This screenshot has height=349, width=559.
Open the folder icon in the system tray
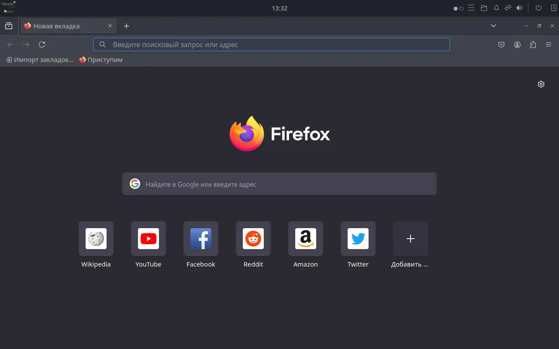click(484, 8)
